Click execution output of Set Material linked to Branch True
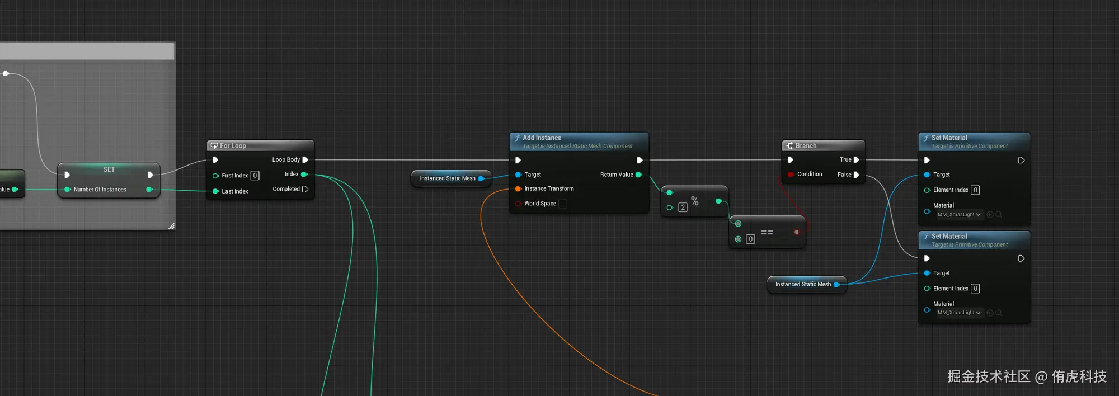Screen dimensions: 1119x396 (1021, 161)
